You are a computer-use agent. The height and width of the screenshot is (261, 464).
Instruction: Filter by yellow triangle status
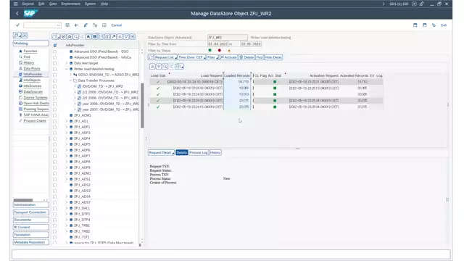pyautogui.click(x=229, y=50)
